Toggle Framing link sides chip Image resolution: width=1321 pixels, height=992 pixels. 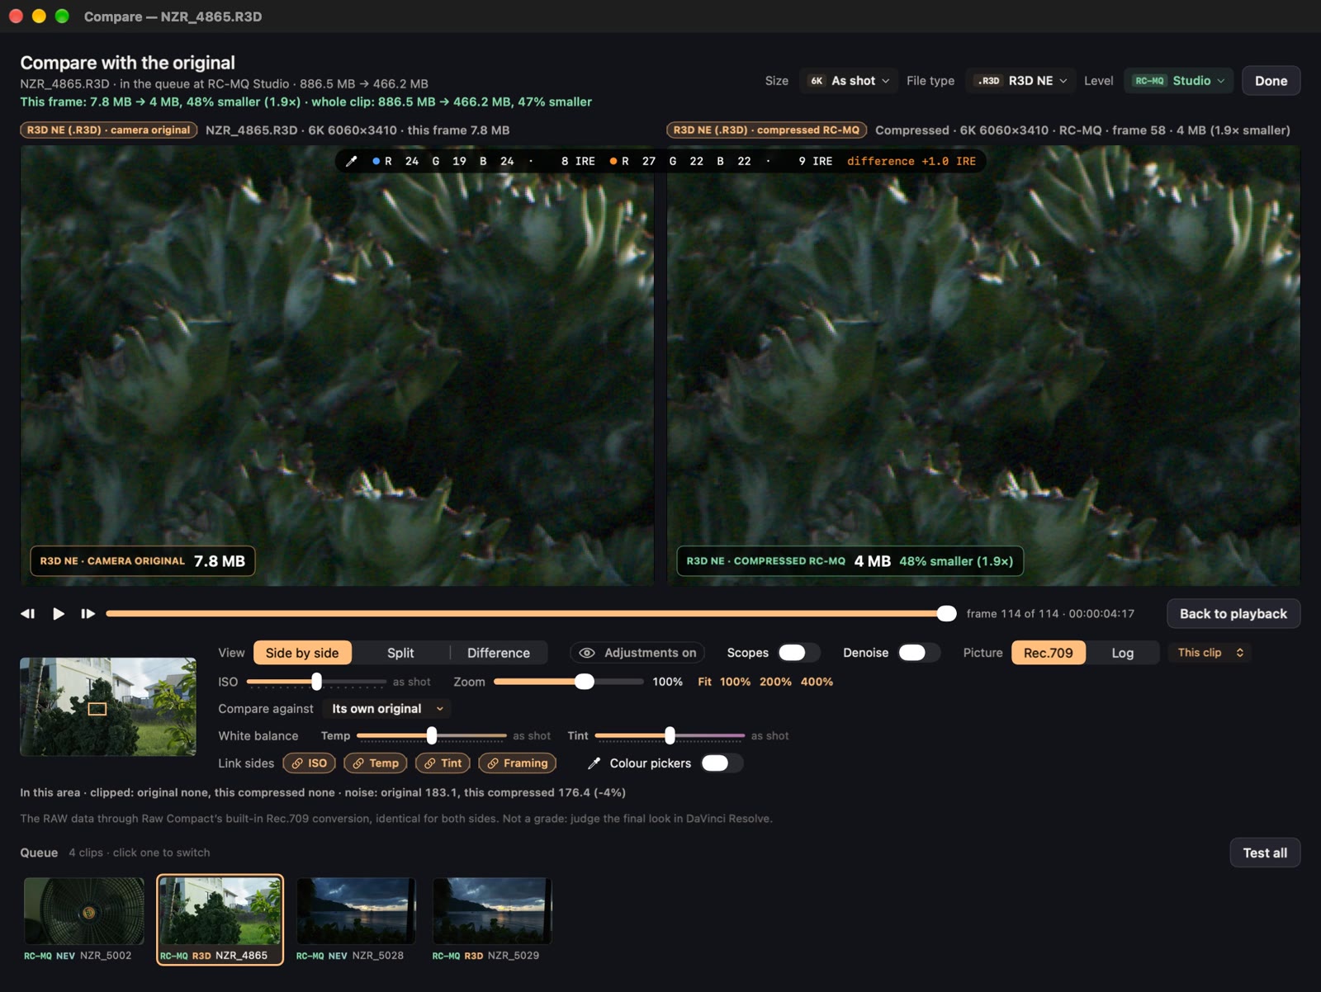pos(517,763)
